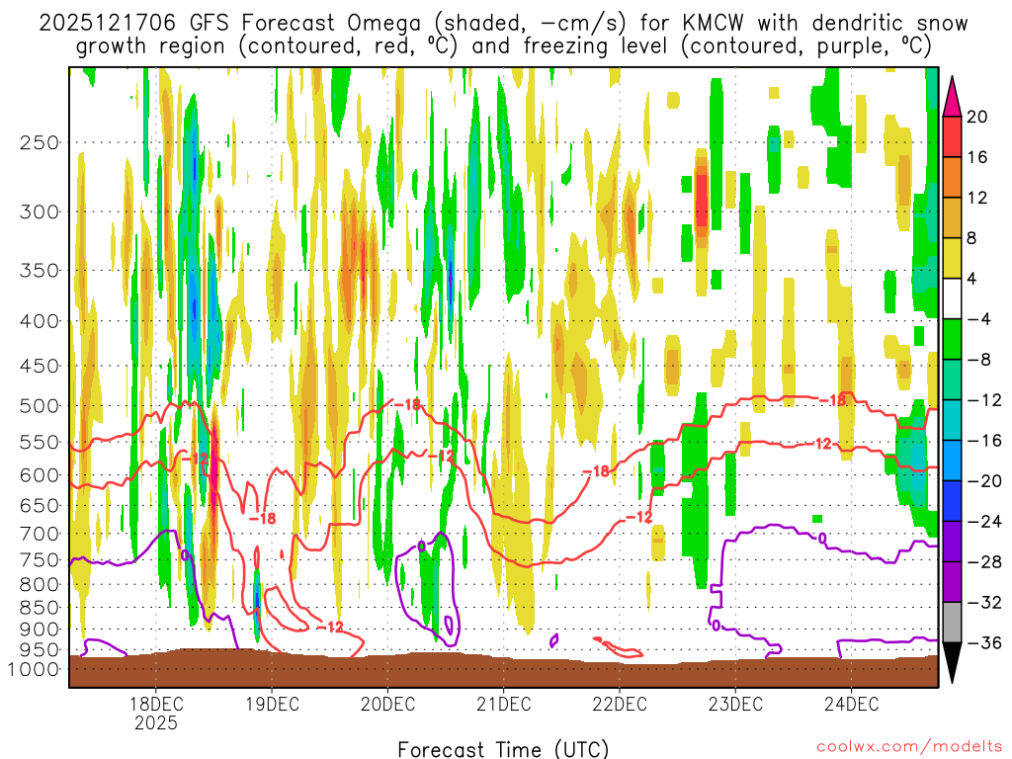Click the Forecast Time (UTC) axis title
The image size is (1012, 759).
click(x=503, y=748)
